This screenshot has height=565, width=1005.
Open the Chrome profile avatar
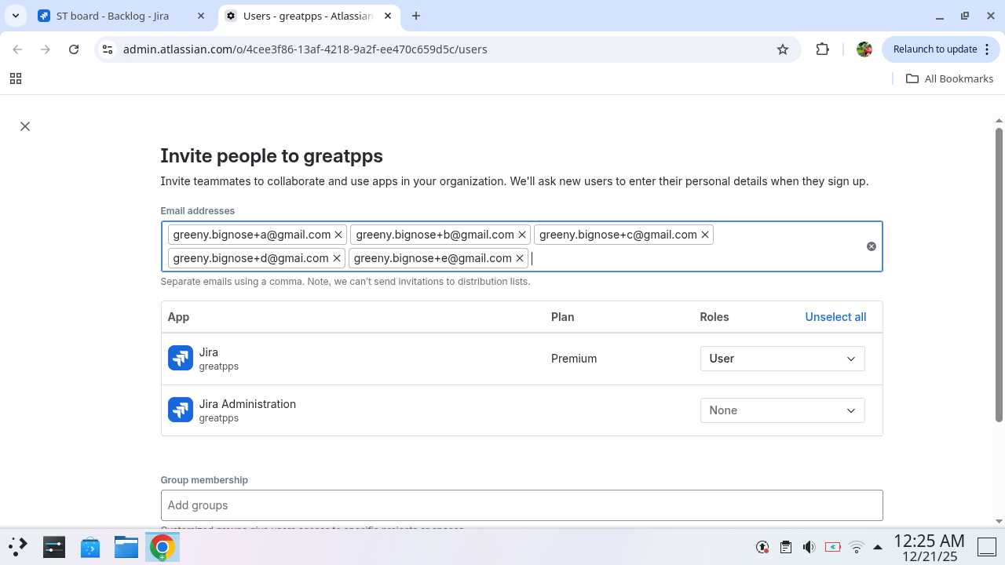tap(864, 49)
